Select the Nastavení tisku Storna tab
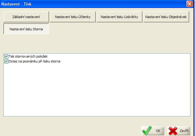The height and width of the screenshot is (136, 195). click(x=26, y=29)
